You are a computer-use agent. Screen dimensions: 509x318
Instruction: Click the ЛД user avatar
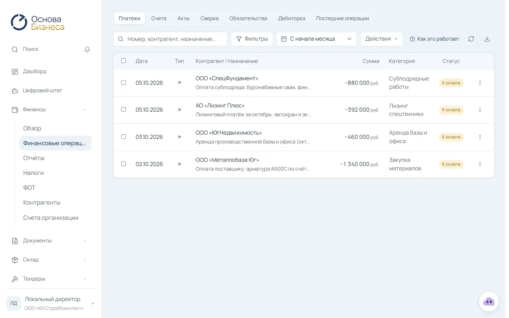(x=13, y=303)
